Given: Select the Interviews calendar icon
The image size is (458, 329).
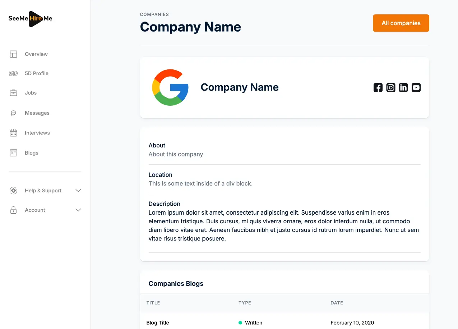Looking at the screenshot, I should click(13, 133).
